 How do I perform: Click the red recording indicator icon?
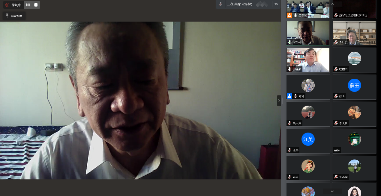[x=7, y=5]
